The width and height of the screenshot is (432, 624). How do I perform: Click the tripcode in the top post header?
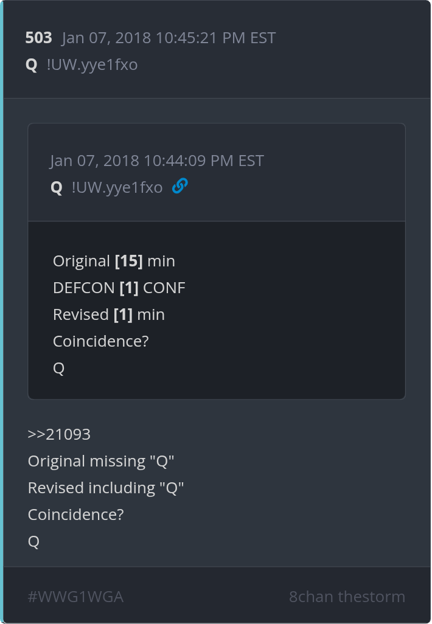click(x=92, y=64)
